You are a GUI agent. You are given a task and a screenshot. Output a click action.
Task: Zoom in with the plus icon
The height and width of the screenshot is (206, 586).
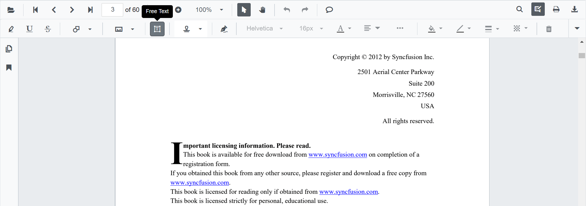178,10
